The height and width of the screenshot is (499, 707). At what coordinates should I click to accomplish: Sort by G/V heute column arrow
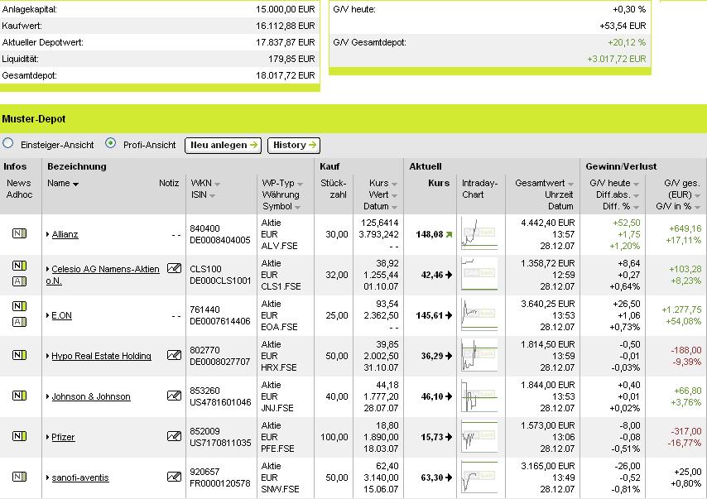coord(636,184)
